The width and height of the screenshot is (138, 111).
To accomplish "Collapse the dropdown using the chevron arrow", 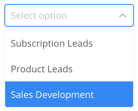I will (x=123, y=15).
